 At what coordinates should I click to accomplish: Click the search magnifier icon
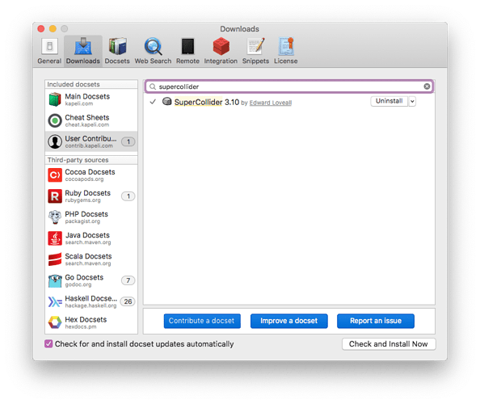pos(153,86)
